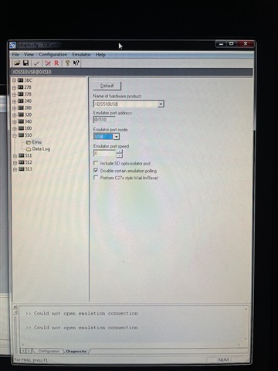Select the Emu folder icon

tap(29, 142)
